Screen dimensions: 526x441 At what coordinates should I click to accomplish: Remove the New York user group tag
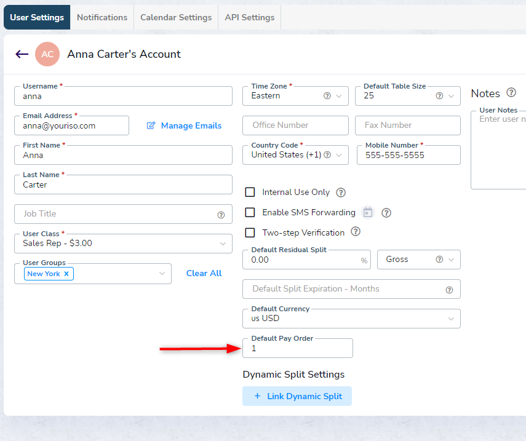[x=66, y=274]
